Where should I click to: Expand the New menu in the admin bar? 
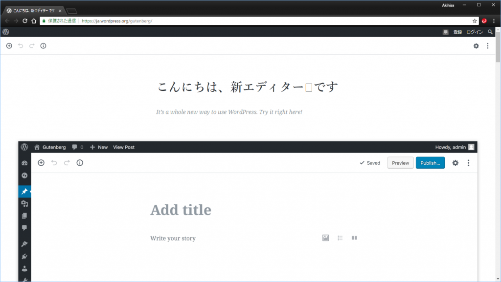[99, 147]
